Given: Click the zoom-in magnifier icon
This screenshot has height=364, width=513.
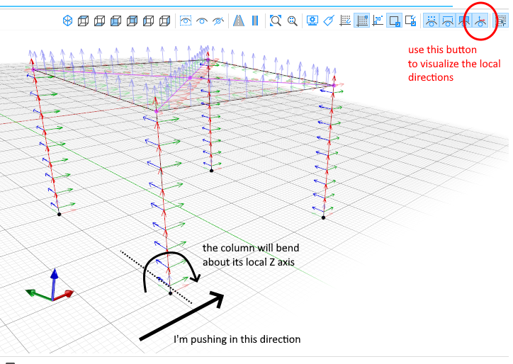Looking at the screenshot, I should 292,21.
